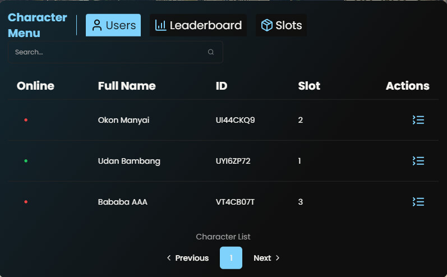The width and height of the screenshot is (447, 277).
Task: Select the Udan Bambang row name
Action: [129, 161]
